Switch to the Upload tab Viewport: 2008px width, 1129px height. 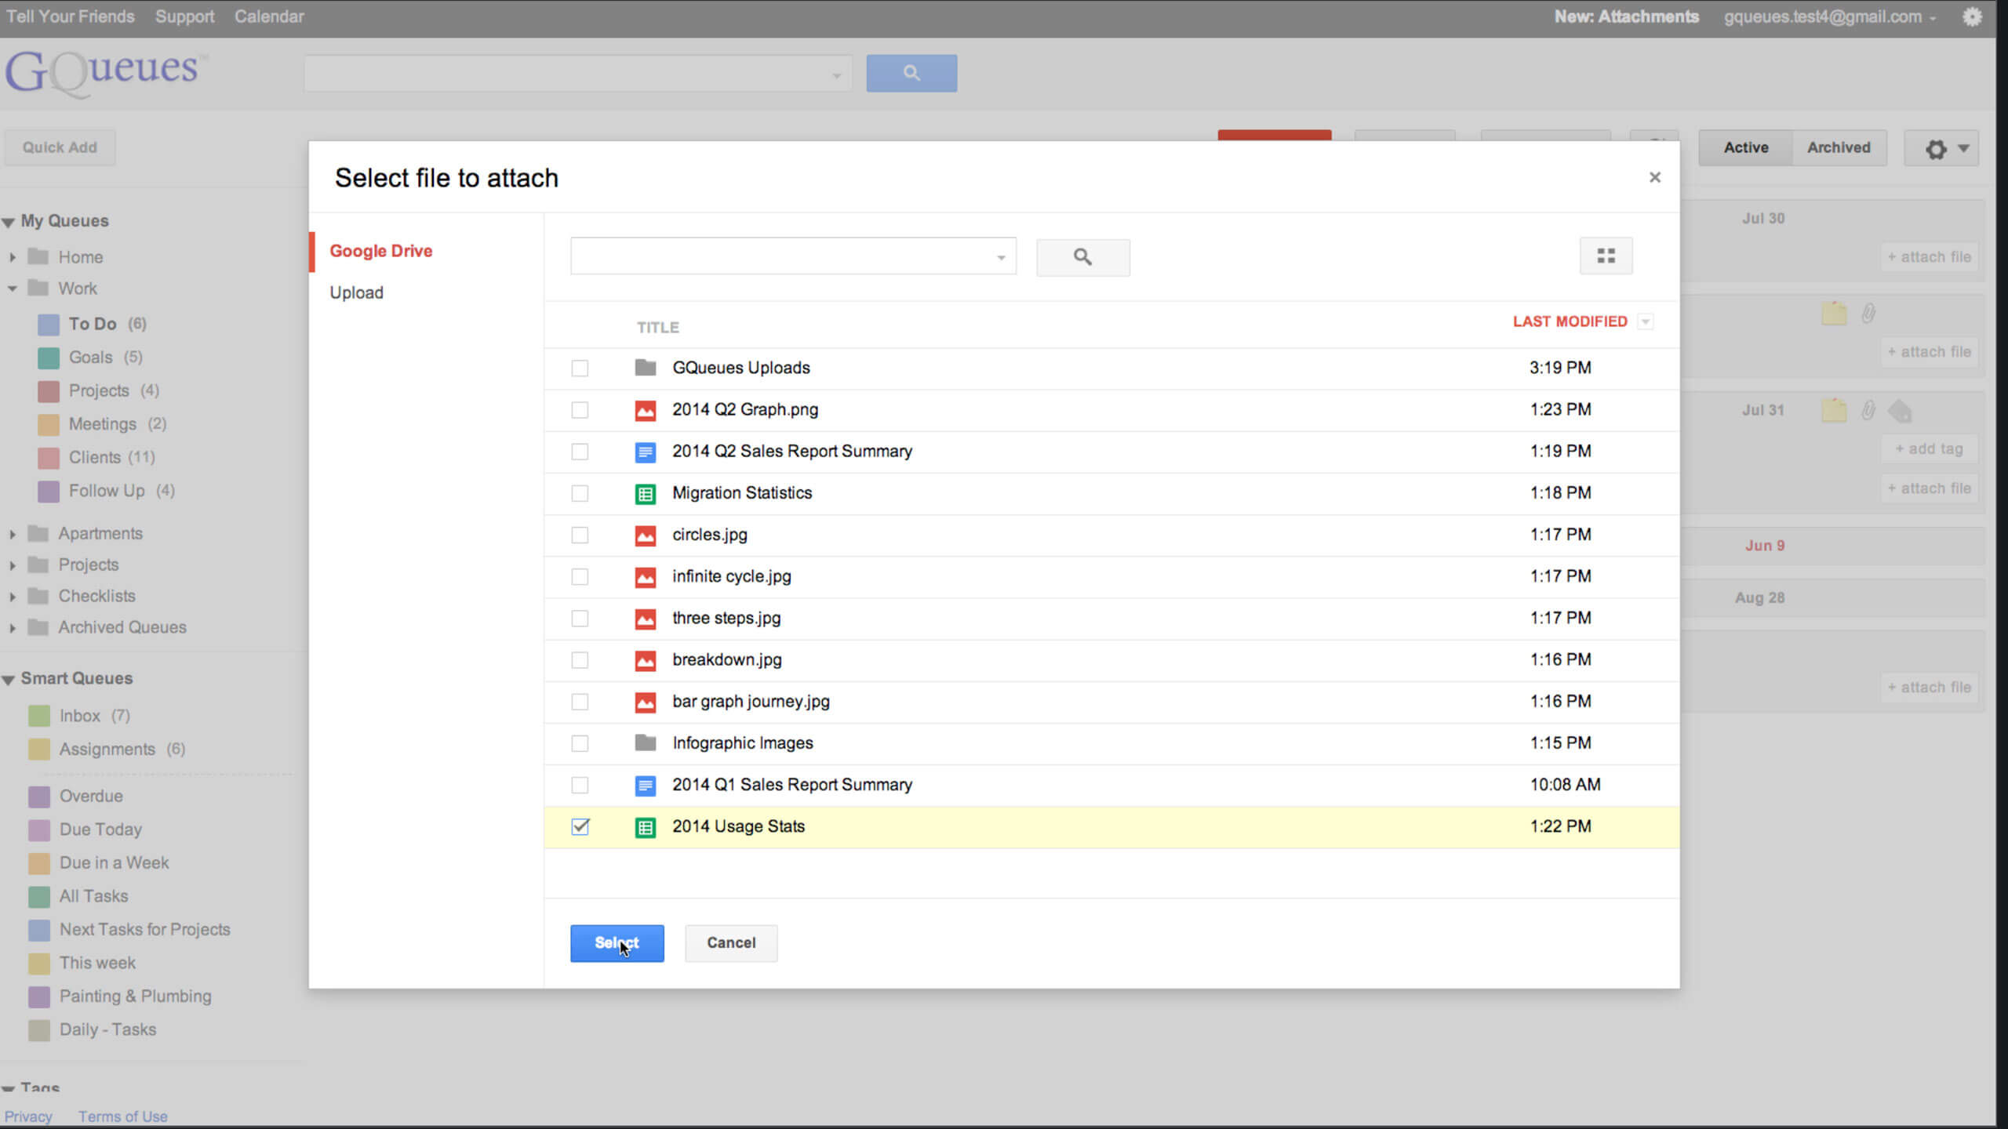[356, 292]
